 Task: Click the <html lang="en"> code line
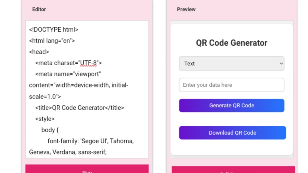coord(52,41)
